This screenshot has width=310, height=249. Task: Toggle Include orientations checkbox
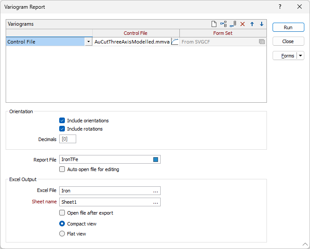(x=62, y=121)
